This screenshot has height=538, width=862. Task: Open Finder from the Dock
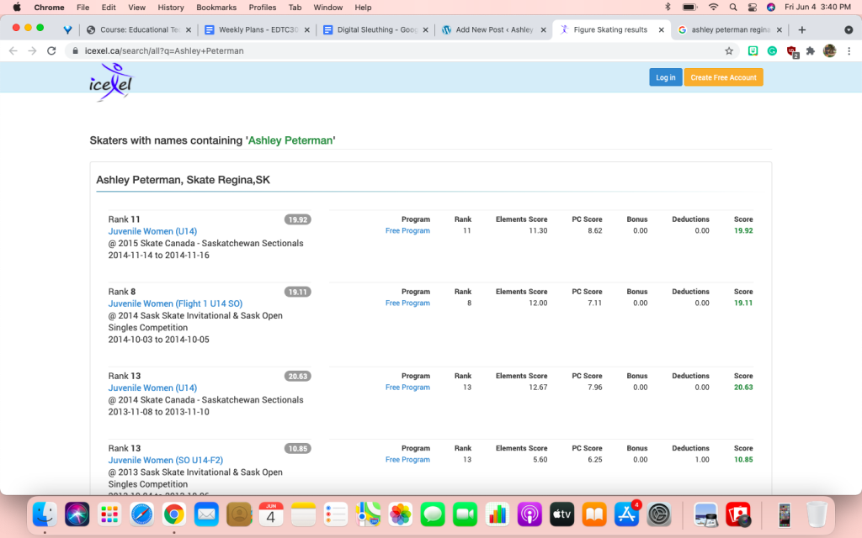(45, 514)
